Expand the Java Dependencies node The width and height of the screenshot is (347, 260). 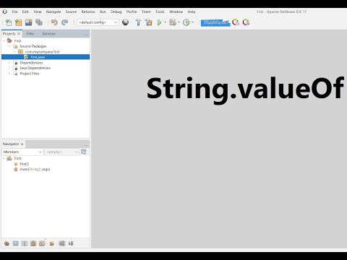(9, 68)
